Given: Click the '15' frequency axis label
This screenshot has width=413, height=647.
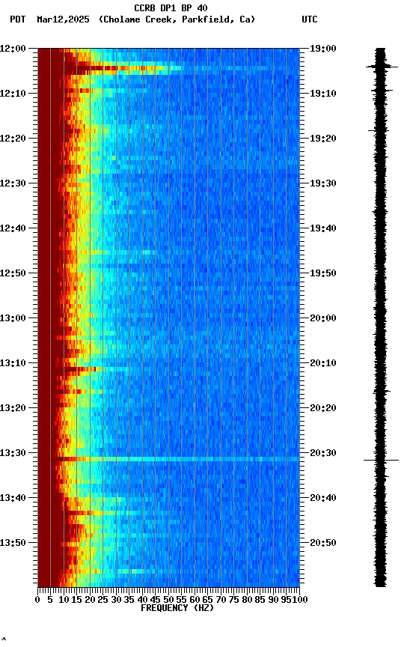Looking at the screenshot, I should [76, 600].
